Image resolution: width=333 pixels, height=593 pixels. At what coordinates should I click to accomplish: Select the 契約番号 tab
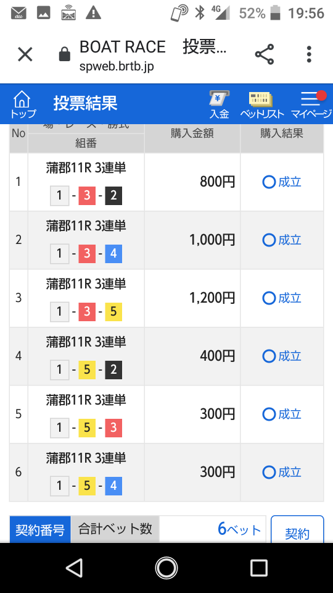coord(40,529)
